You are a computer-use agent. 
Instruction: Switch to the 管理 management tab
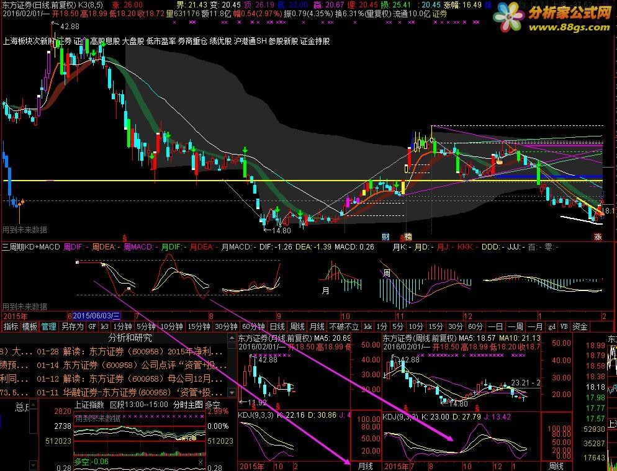[49, 326]
